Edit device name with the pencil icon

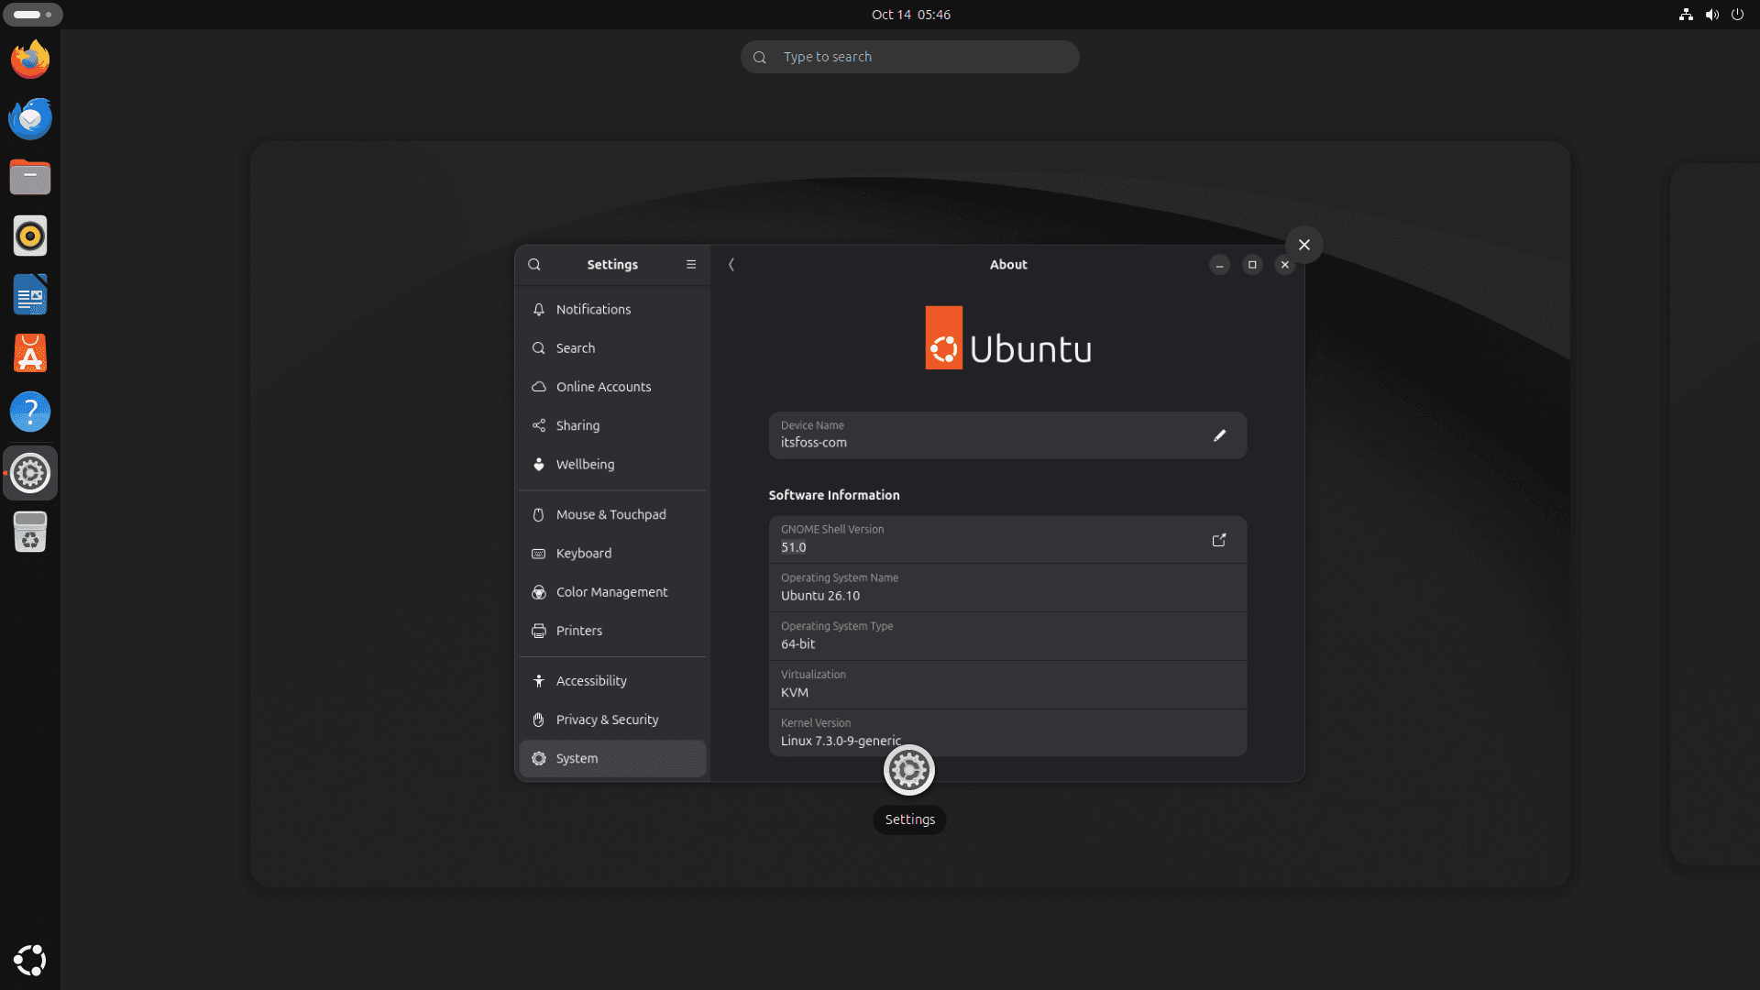tap(1219, 435)
